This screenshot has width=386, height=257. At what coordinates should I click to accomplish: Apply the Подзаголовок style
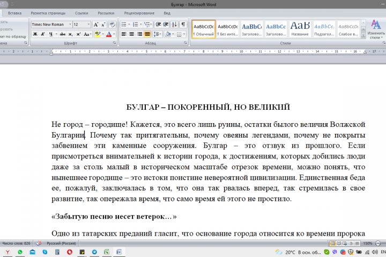click(x=324, y=29)
